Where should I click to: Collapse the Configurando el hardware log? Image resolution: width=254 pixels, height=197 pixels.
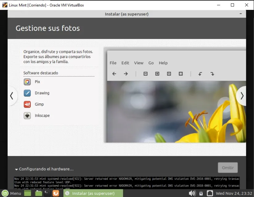pyautogui.click(x=17, y=169)
